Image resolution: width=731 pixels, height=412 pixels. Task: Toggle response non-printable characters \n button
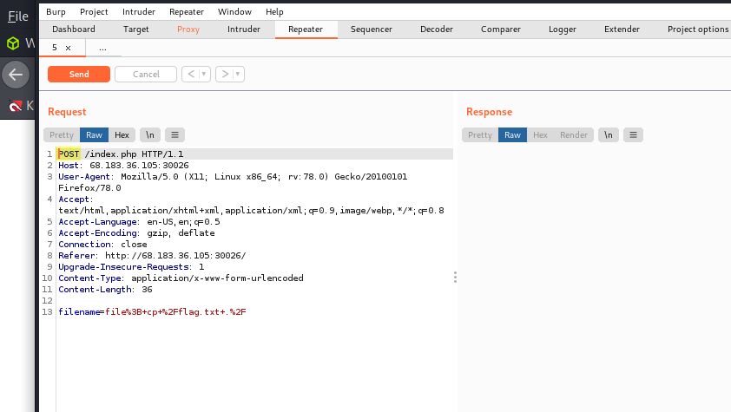pos(609,135)
